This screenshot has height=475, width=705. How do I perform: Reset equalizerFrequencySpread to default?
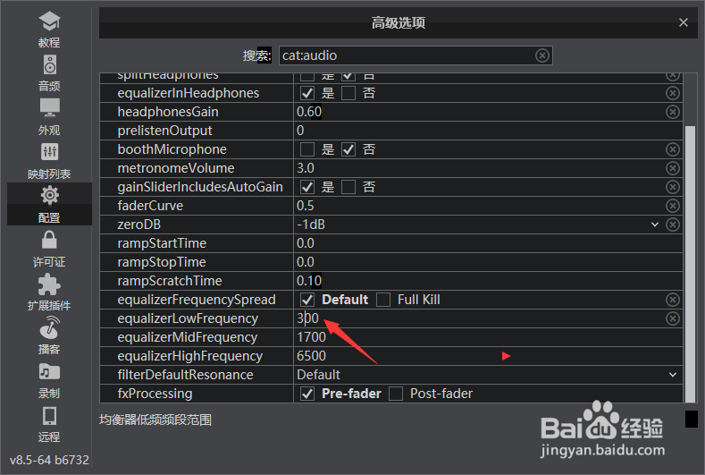click(673, 300)
